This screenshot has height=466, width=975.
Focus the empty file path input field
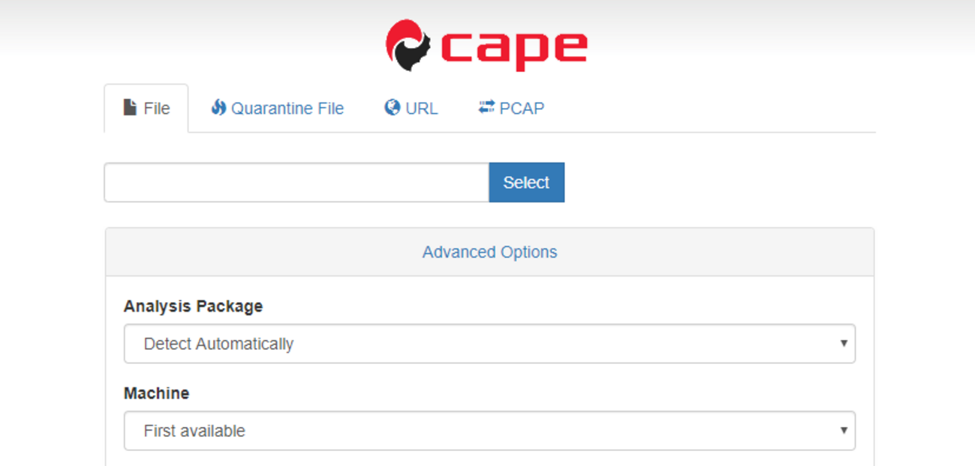pos(296,183)
